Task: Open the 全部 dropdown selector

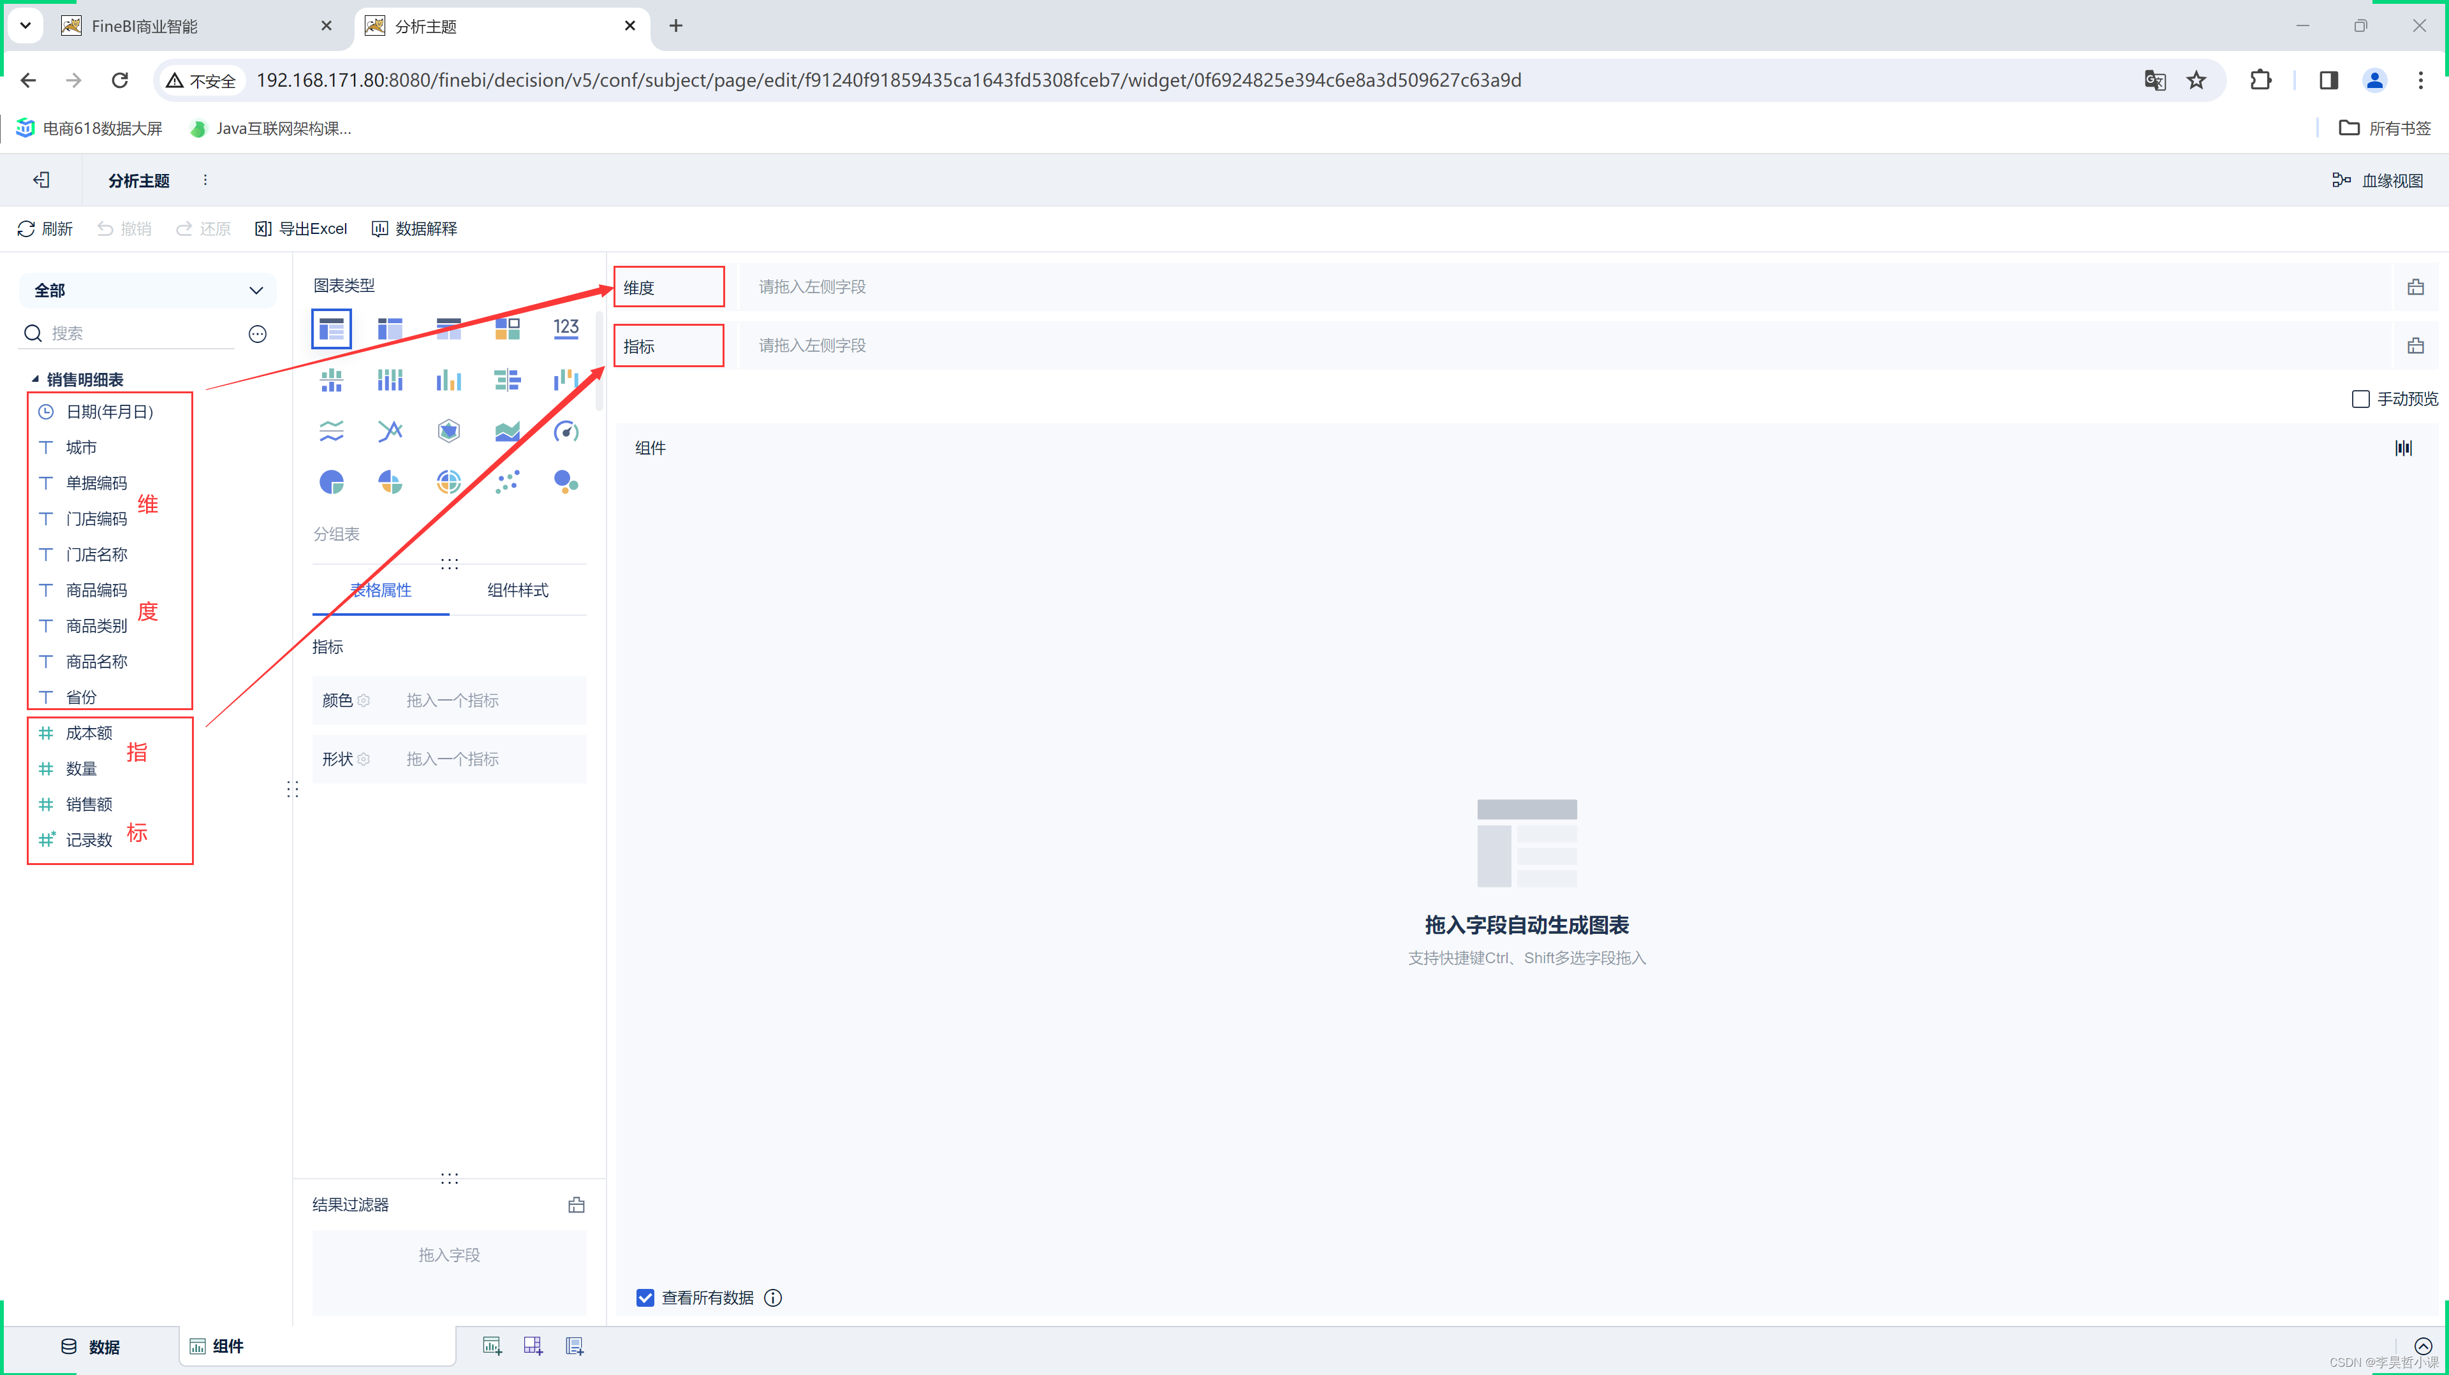Action: [147, 291]
